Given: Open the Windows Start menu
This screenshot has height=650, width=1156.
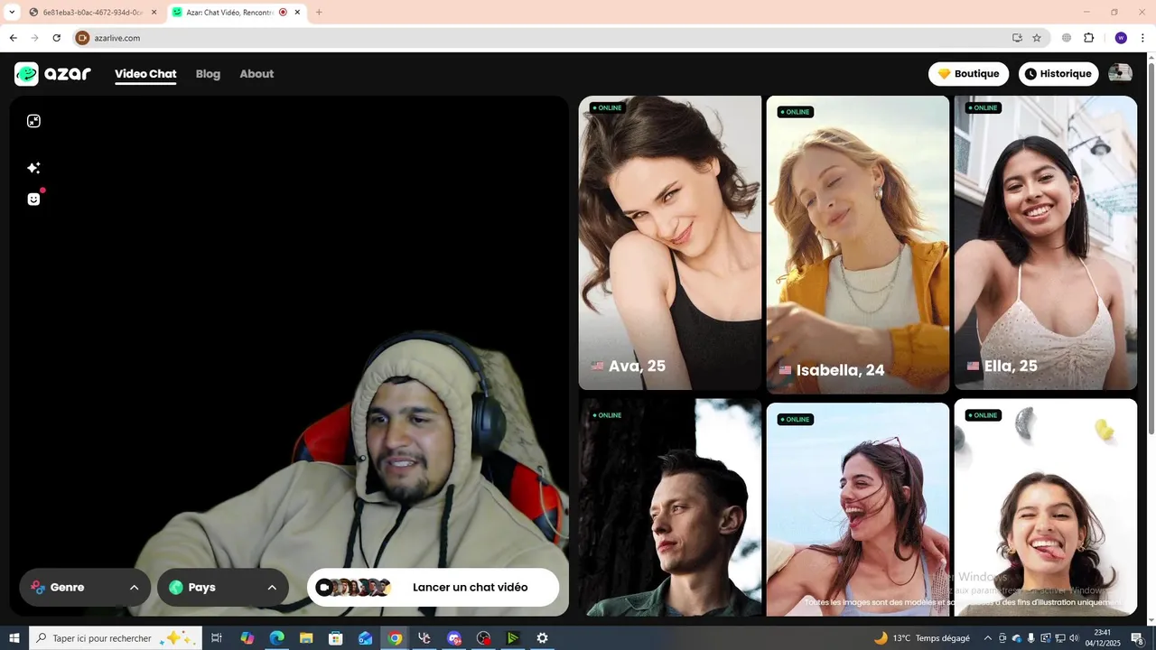Looking at the screenshot, I should 14,638.
